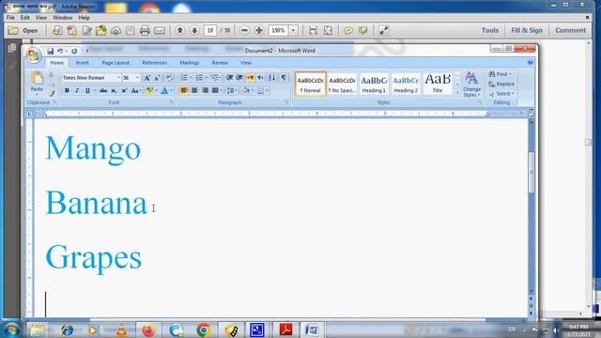Click the Grow Font icon
The height and width of the screenshot is (338, 601).
point(147,78)
